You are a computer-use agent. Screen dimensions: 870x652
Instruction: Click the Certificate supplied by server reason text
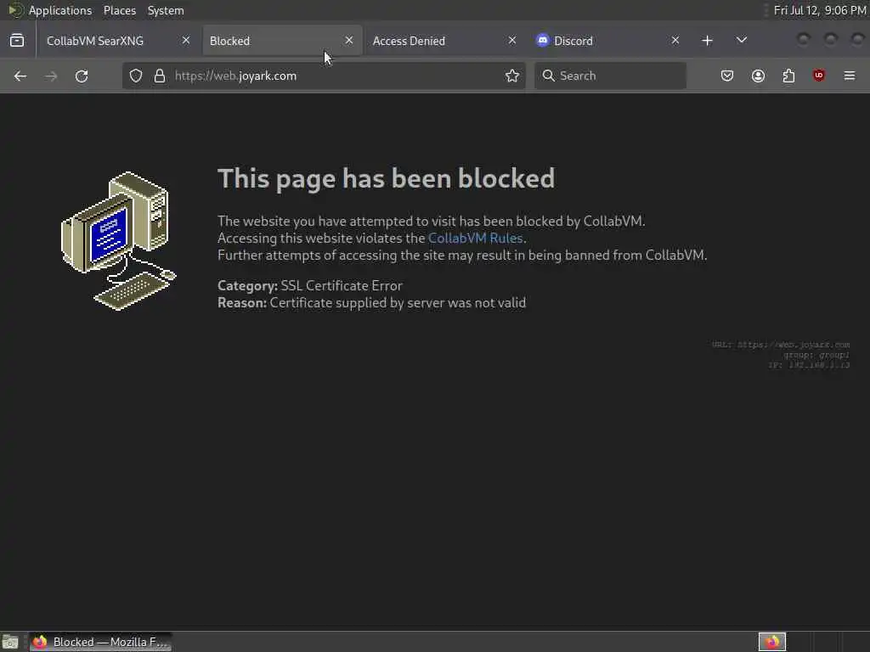coord(398,303)
